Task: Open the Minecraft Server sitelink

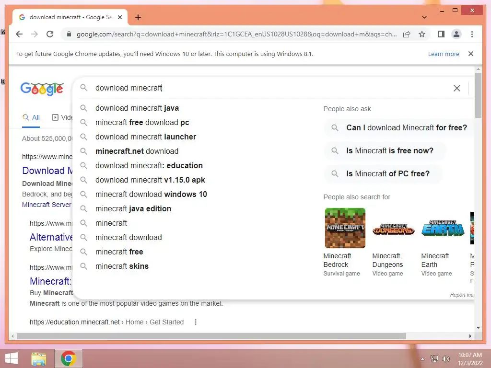Action: [x=47, y=205]
